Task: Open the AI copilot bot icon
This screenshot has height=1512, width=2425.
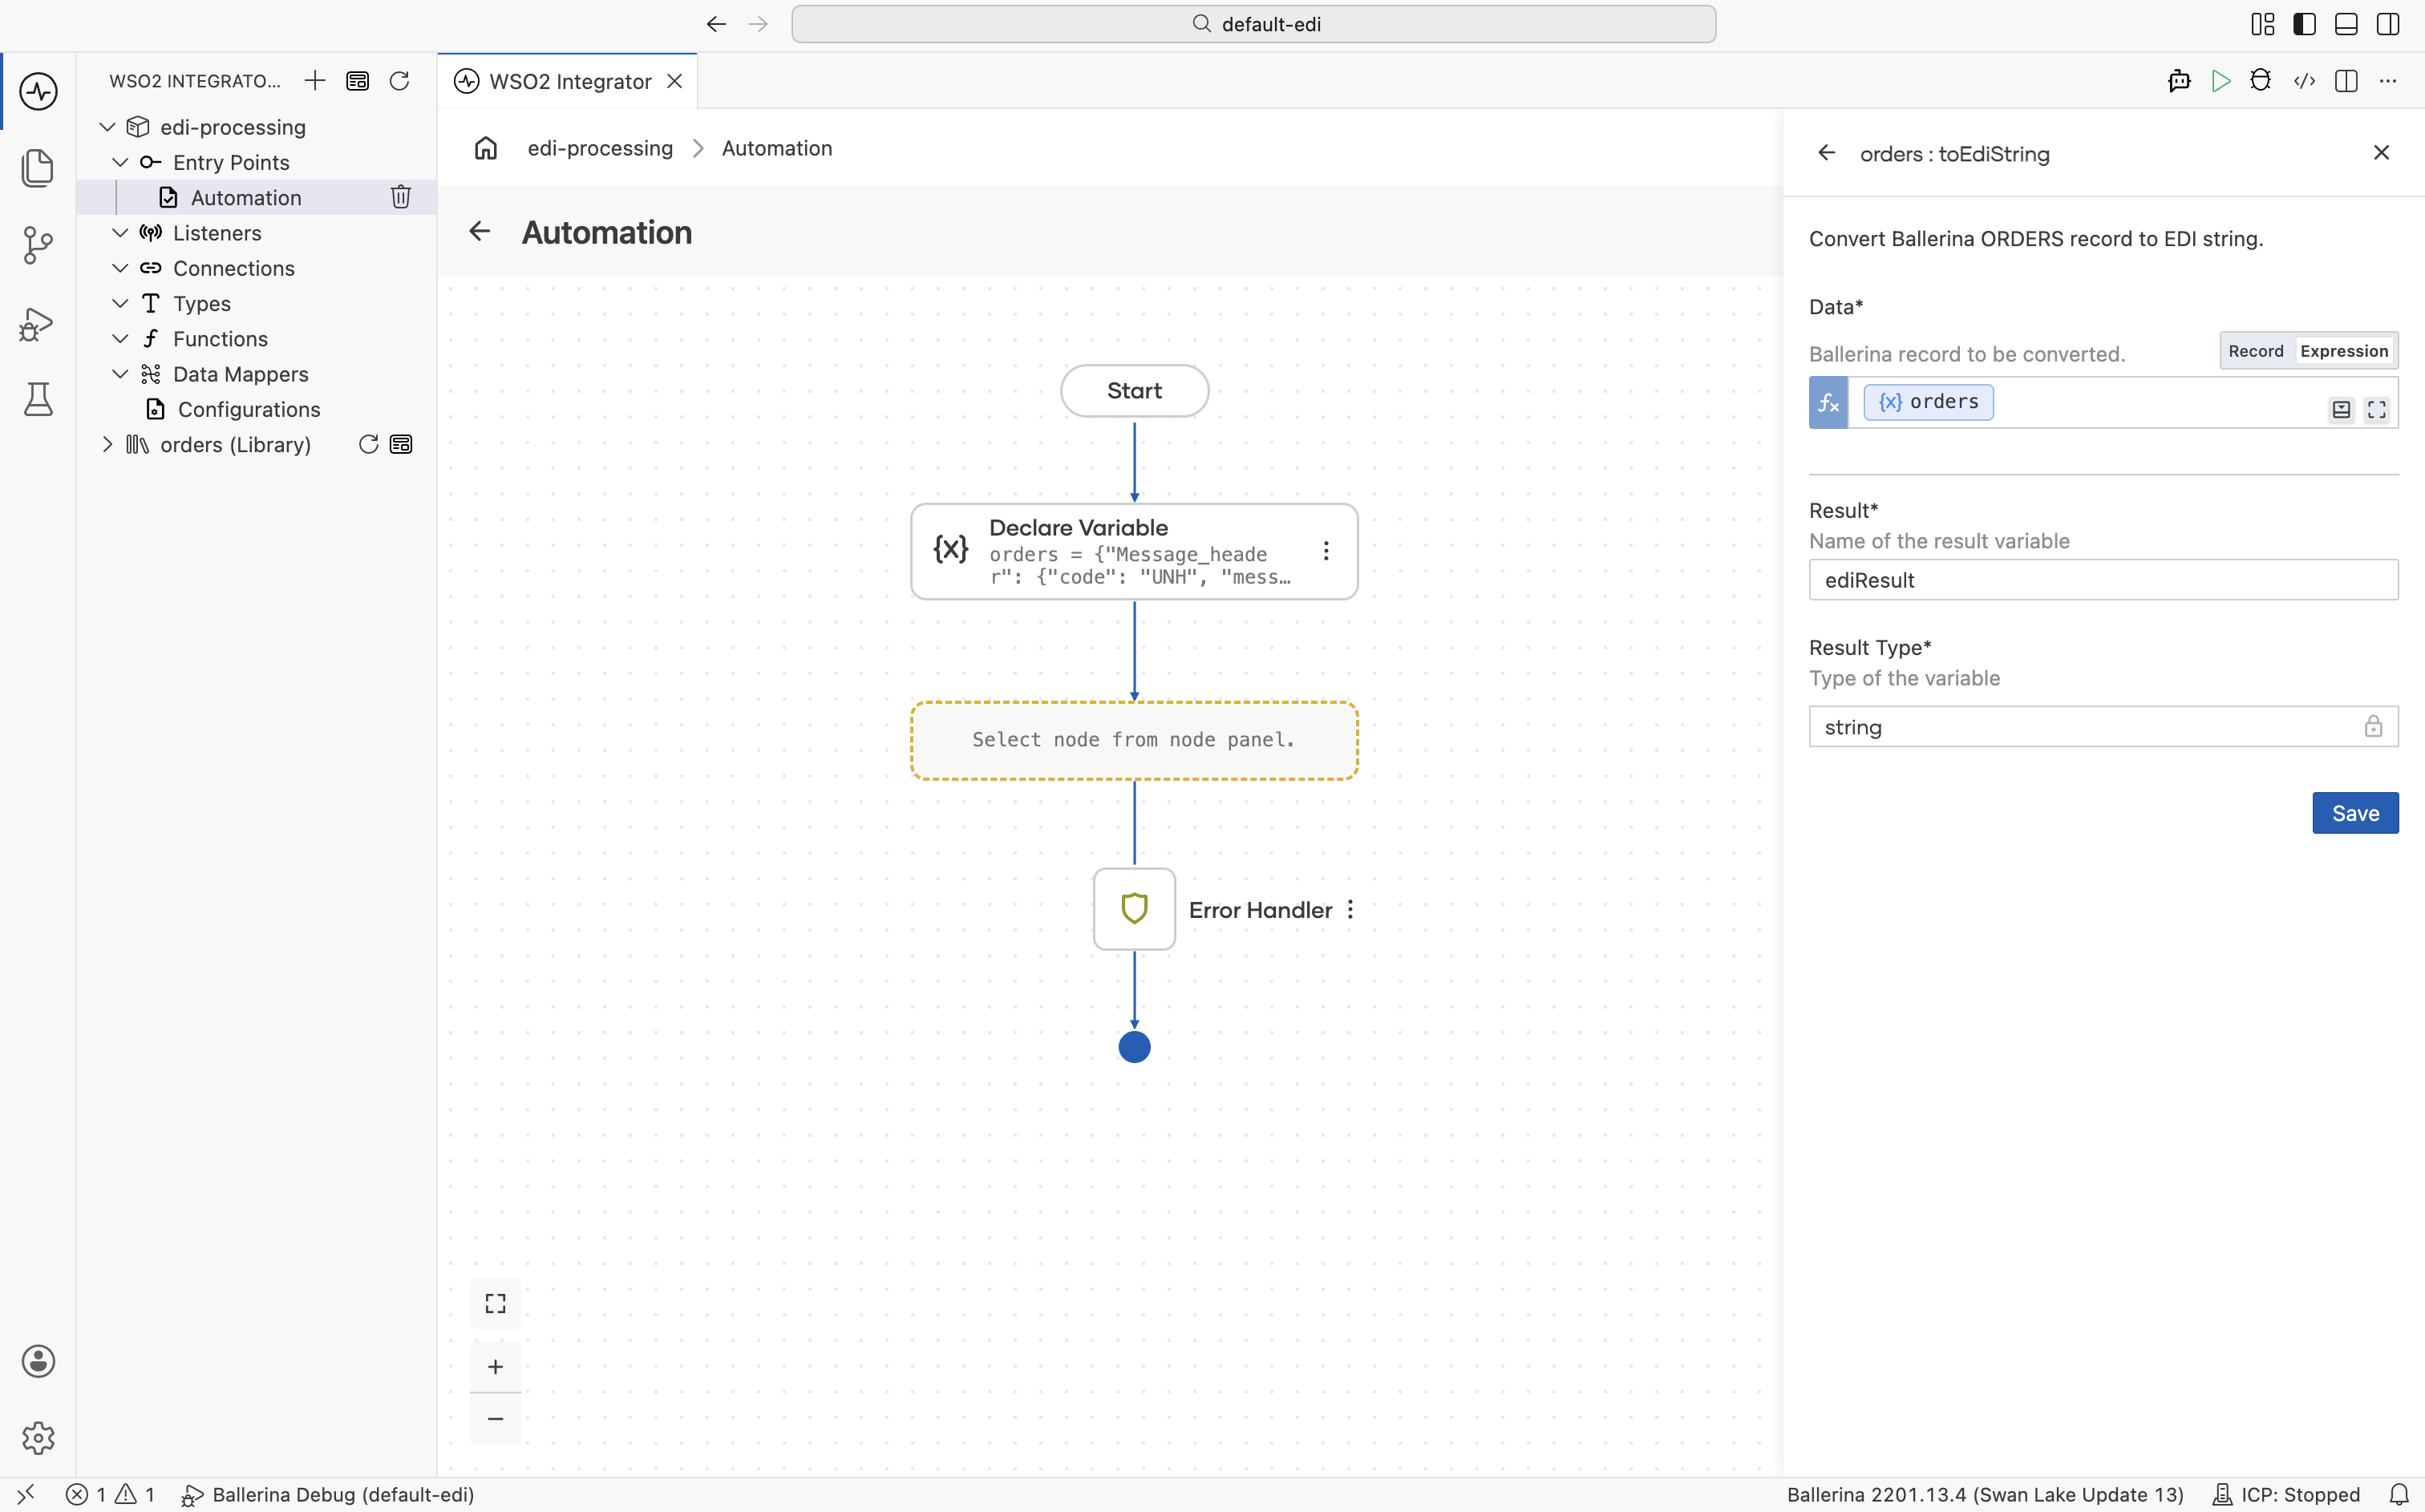Action: click(x=2179, y=81)
